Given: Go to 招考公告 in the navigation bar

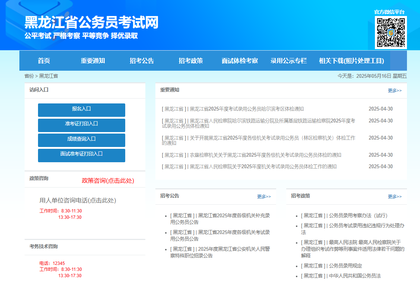Looking at the screenshot, I should (142, 61).
